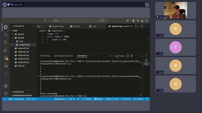202x113 pixels.
Task: Click Prettier in status bar
Action: (x=138, y=99)
